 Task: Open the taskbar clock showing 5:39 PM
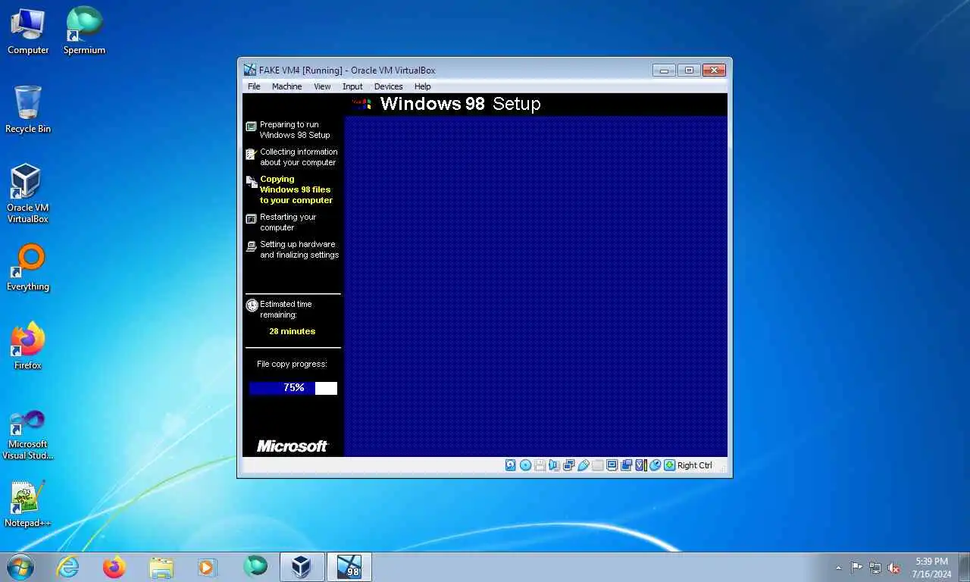[932, 568]
